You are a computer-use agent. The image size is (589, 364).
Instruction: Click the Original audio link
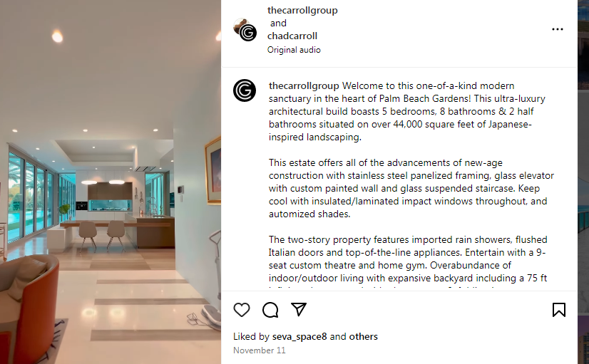[x=294, y=50]
